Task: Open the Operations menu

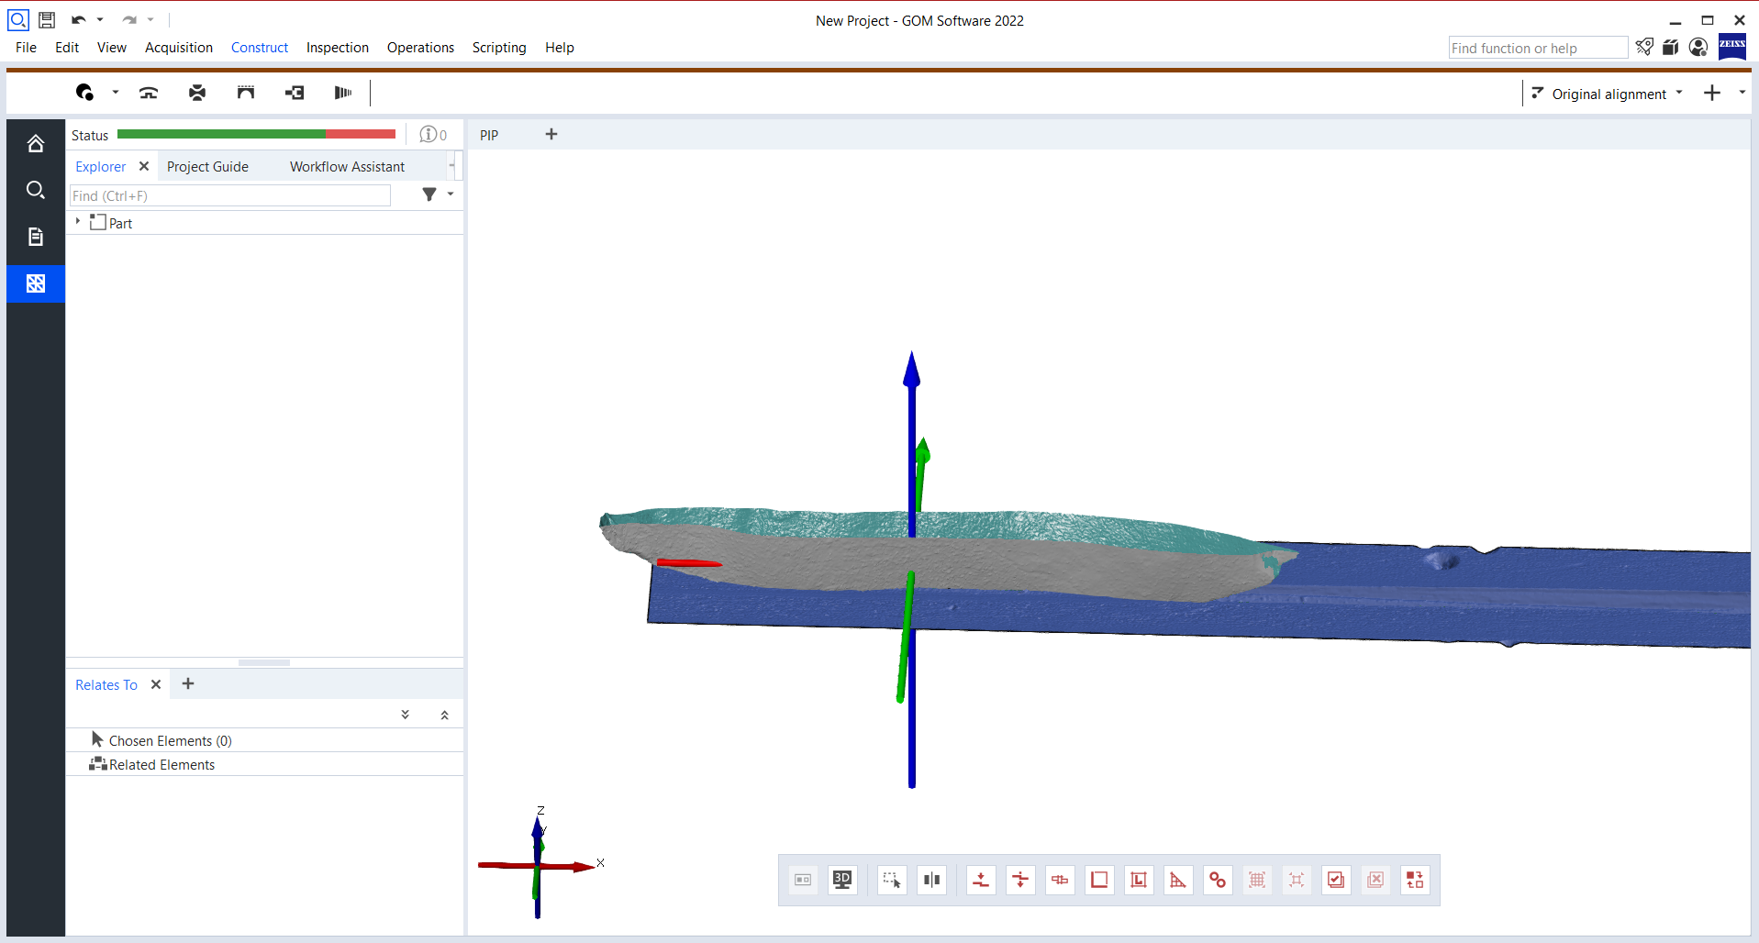Action: [x=420, y=48]
